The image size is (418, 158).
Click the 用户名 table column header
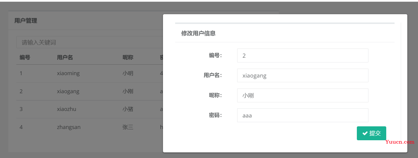65,57
